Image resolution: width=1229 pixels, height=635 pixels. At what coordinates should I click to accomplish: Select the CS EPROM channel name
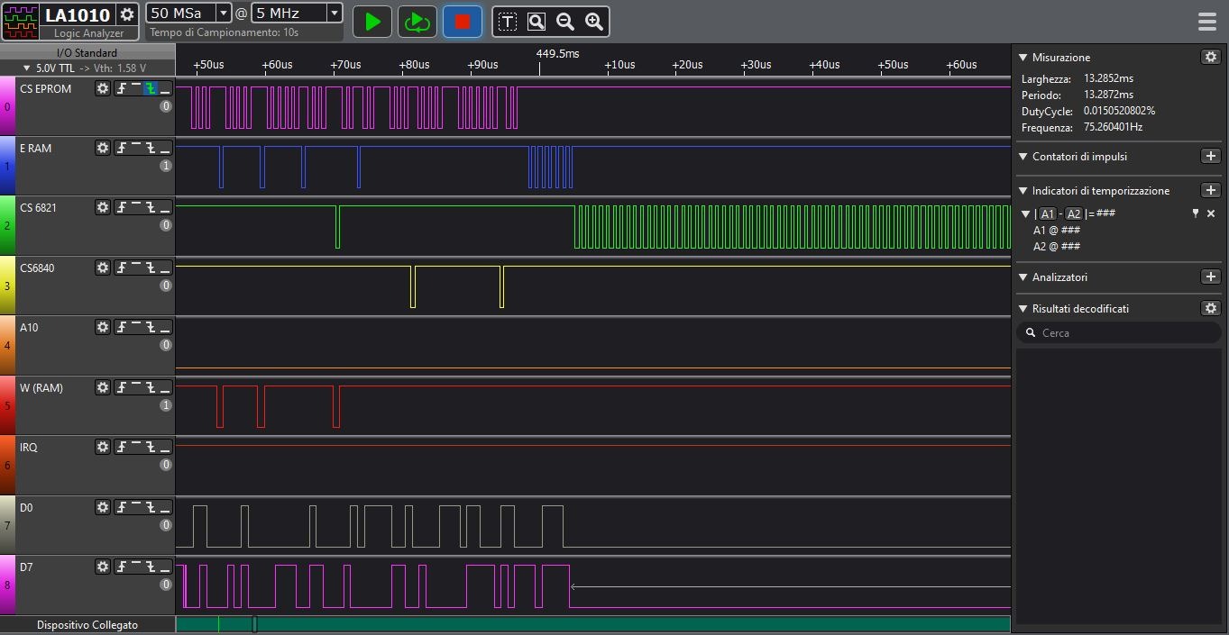[x=45, y=88]
